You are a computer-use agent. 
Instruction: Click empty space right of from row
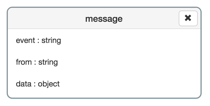(x=129, y=62)
